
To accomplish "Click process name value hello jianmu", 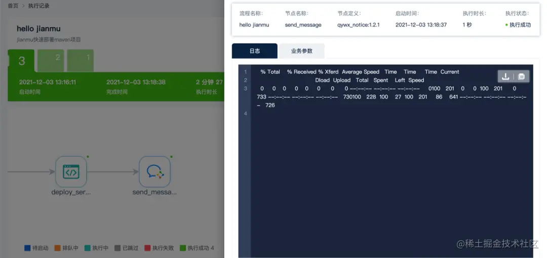I will (x=254, y=25).
